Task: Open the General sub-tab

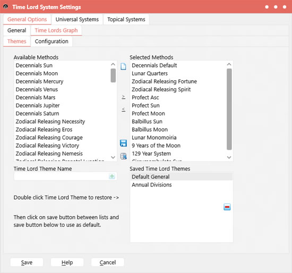Action: (x=17, y=30)
